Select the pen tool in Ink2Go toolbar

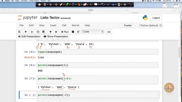coord(61,5)
